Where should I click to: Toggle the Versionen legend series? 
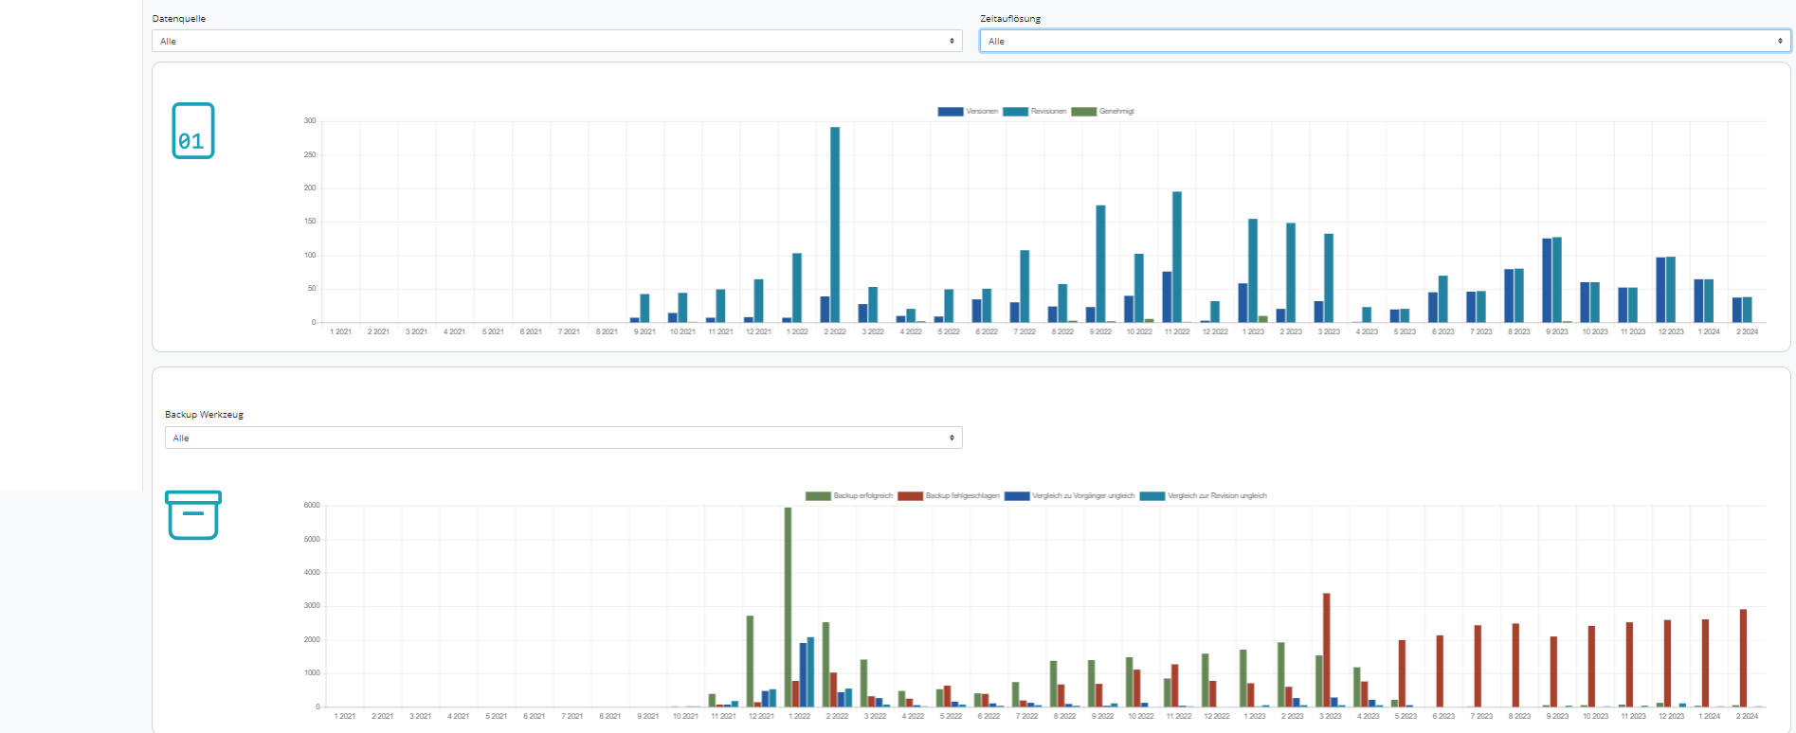tap(968, 112)
